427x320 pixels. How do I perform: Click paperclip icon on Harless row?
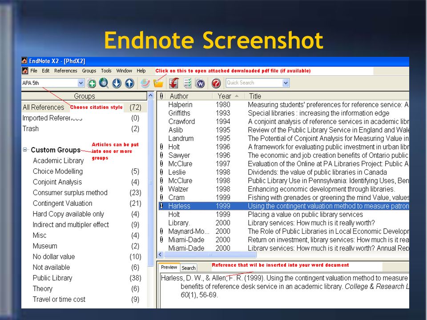(161, 206)
